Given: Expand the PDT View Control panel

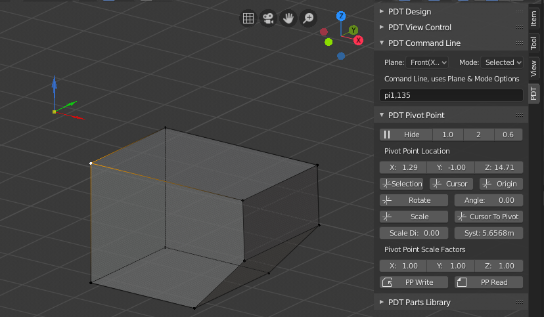Looking at the screenshot, I should pos(428,28).
